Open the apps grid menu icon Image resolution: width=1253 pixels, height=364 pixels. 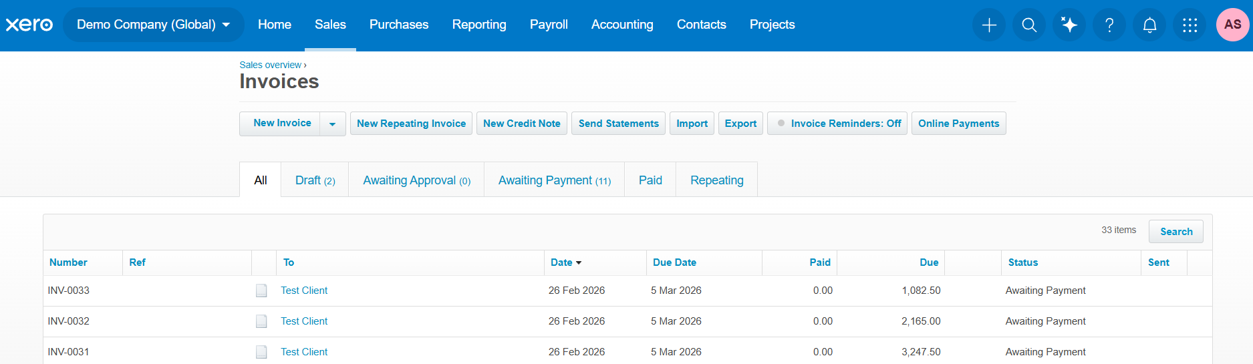1190,25
